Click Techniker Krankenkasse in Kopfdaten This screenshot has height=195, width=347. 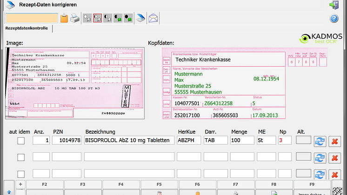pos(203,60)
